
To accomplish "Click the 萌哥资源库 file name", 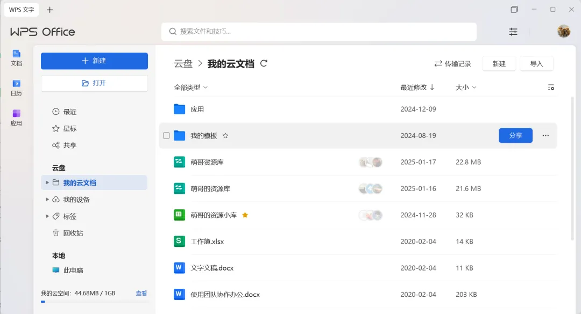I will pos(207,162).
